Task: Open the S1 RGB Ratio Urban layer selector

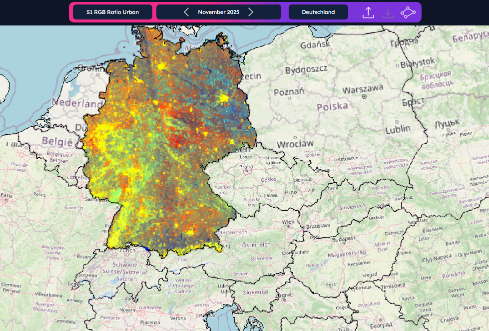Action: coord(112,12)
